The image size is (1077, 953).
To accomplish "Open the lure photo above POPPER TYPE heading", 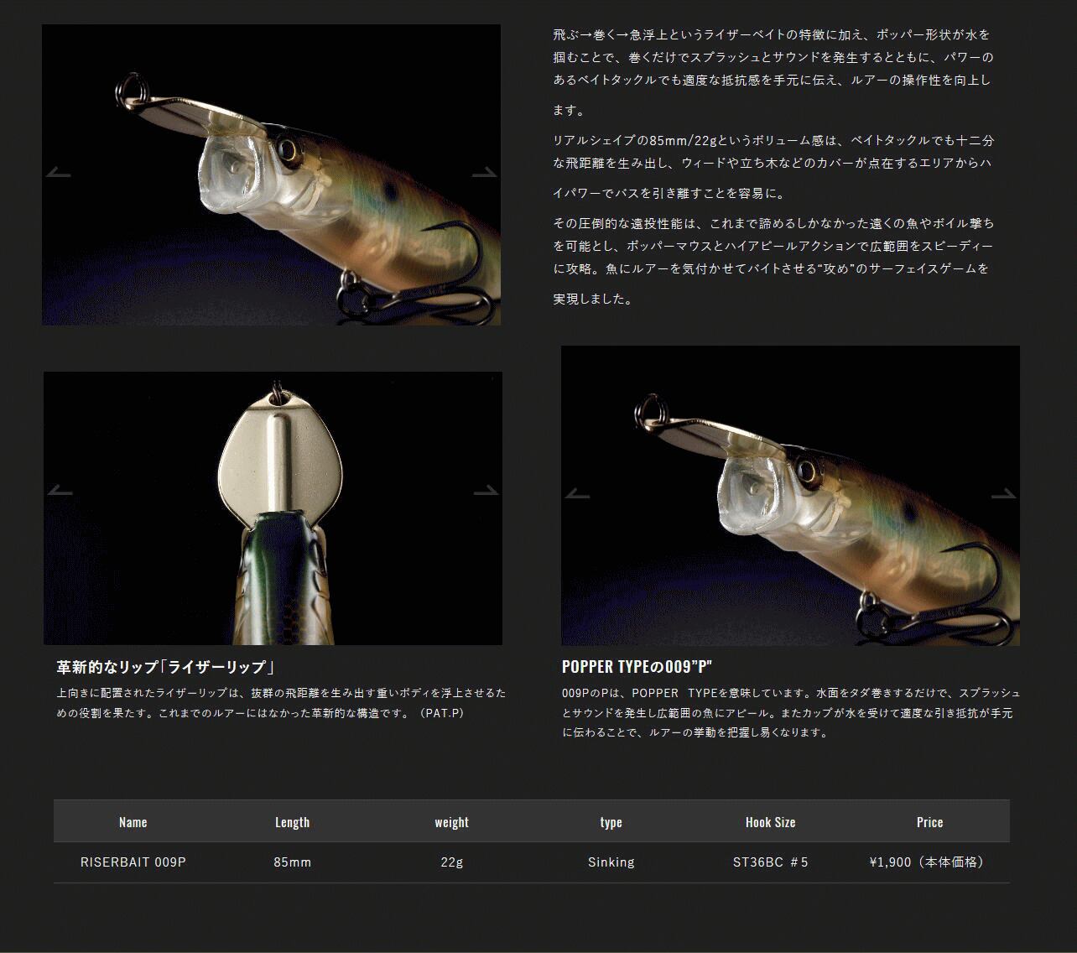I will (791, 496).
